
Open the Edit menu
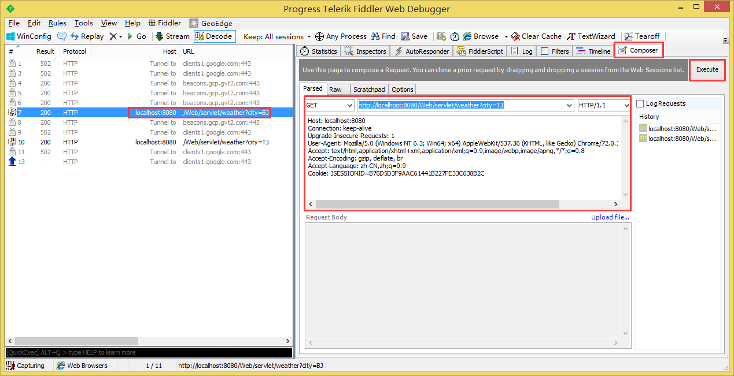tap(34, 23)
